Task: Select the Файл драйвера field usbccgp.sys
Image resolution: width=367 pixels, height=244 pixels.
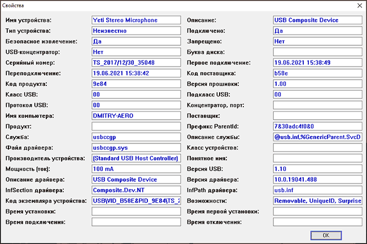Action: click(136, 148)
